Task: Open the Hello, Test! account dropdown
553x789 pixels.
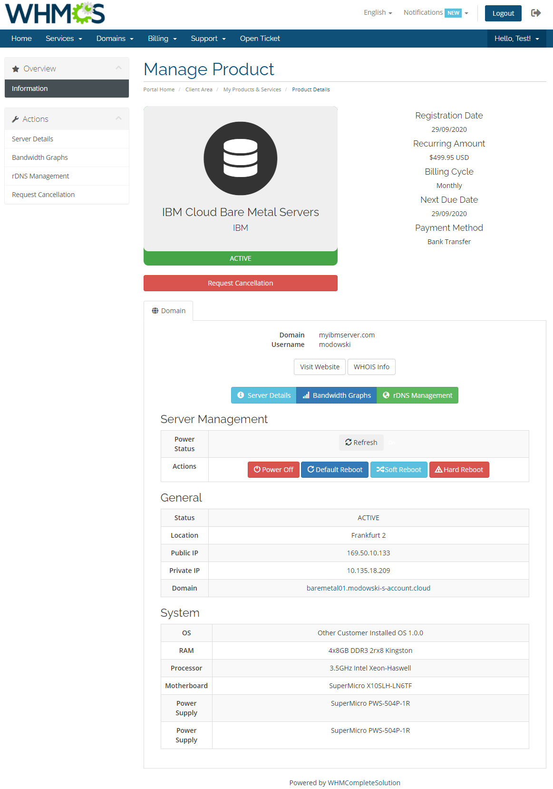Action: (x=517, y=39)
